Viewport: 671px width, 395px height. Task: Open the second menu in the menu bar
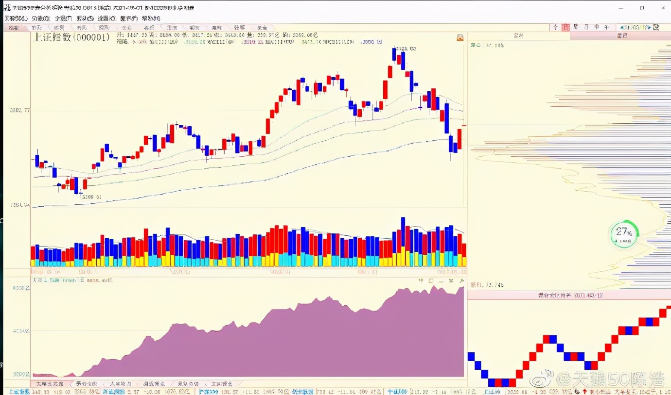pyautogui.click(x=41, y=18)
